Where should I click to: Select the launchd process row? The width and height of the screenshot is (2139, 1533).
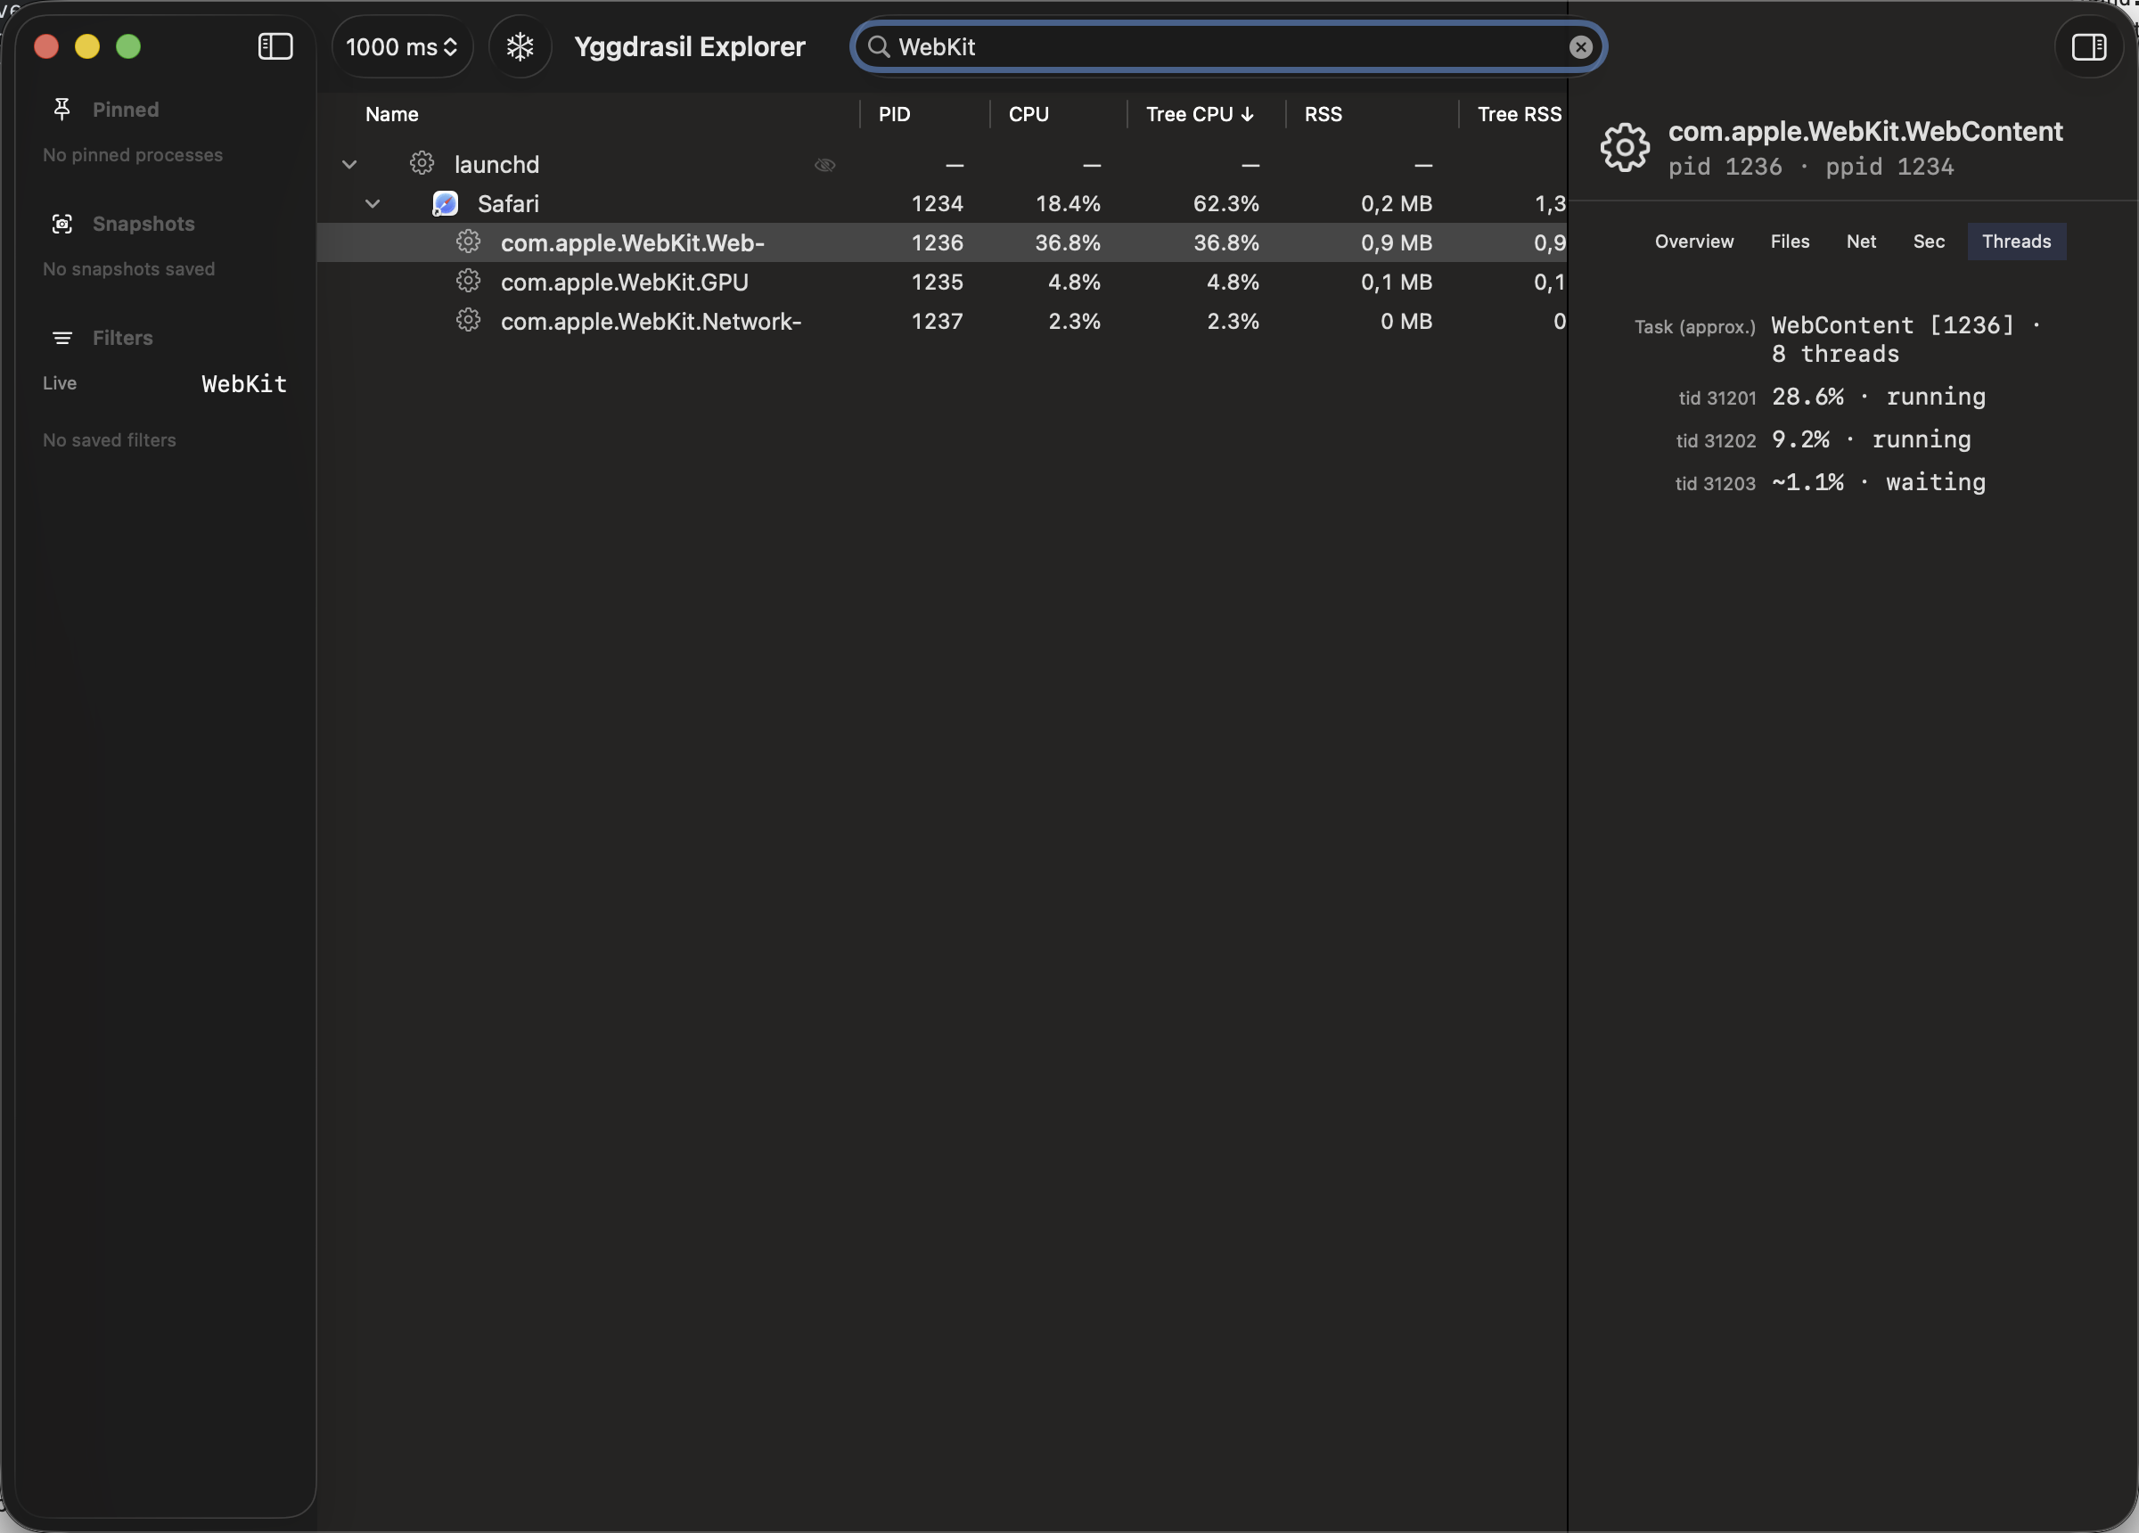pyautogui.click(x=941, y=164)
